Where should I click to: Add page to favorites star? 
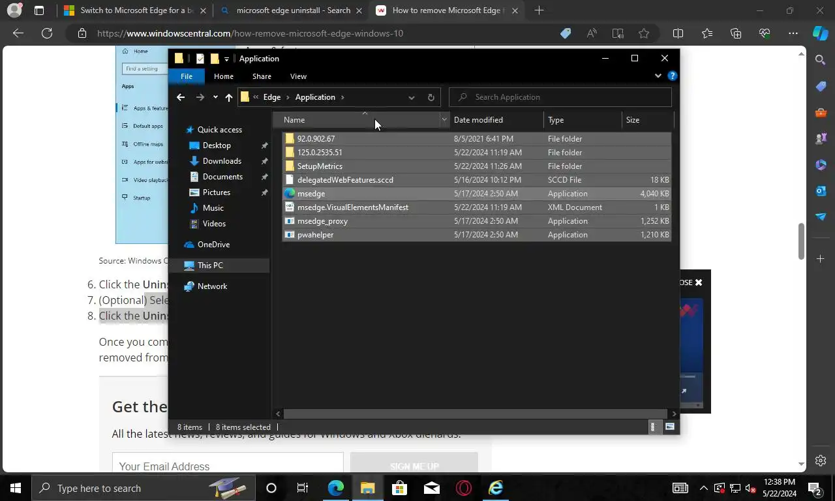click(644, 33)
